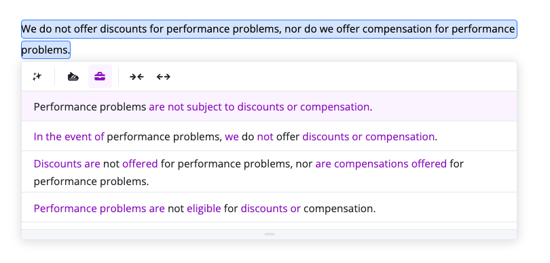Image resolution: width=550 pixels, height=263 pixels.
Task: Click the partially visible fifth suggestion row
Action: click(x=269, y=226)
